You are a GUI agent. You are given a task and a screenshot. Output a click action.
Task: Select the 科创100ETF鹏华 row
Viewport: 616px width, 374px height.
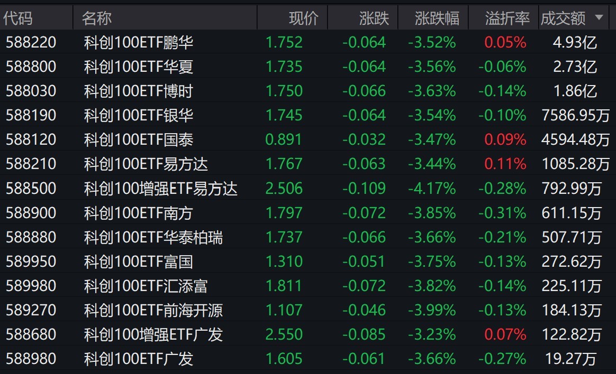click(x=308, y=42)
